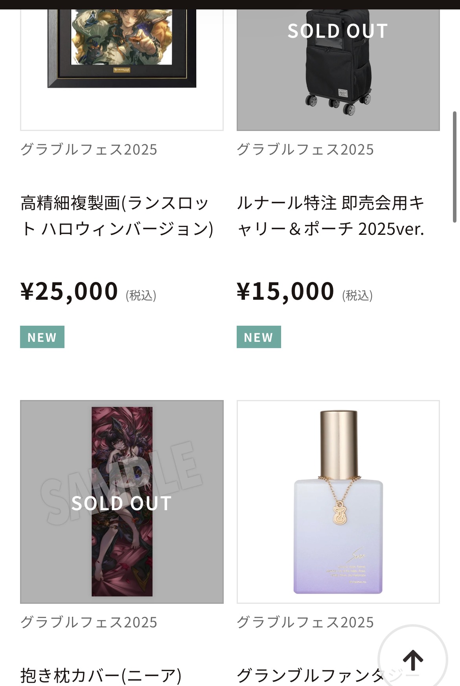Click the ¥15,000 price of the carry case
Screen dimensions: 460x686
point(285,291)
